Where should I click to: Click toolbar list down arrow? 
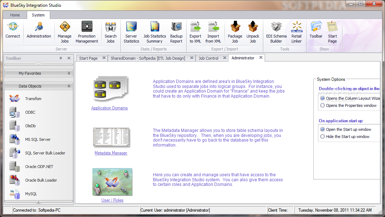39,203
